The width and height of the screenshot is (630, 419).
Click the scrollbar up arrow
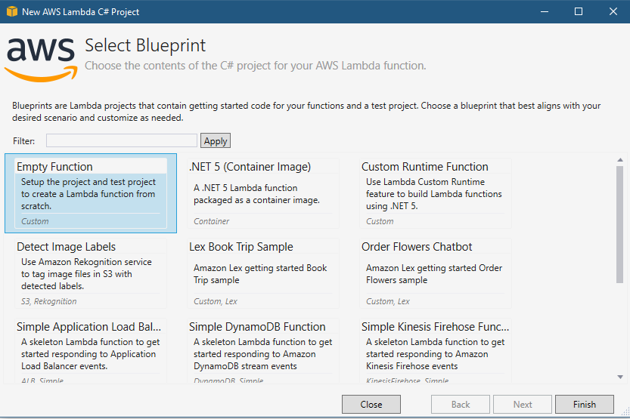click(620, 160)
